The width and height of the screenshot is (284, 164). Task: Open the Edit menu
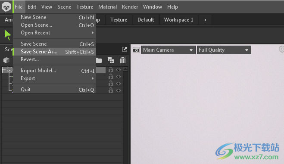pyautogui.click(x=32, y=7)
